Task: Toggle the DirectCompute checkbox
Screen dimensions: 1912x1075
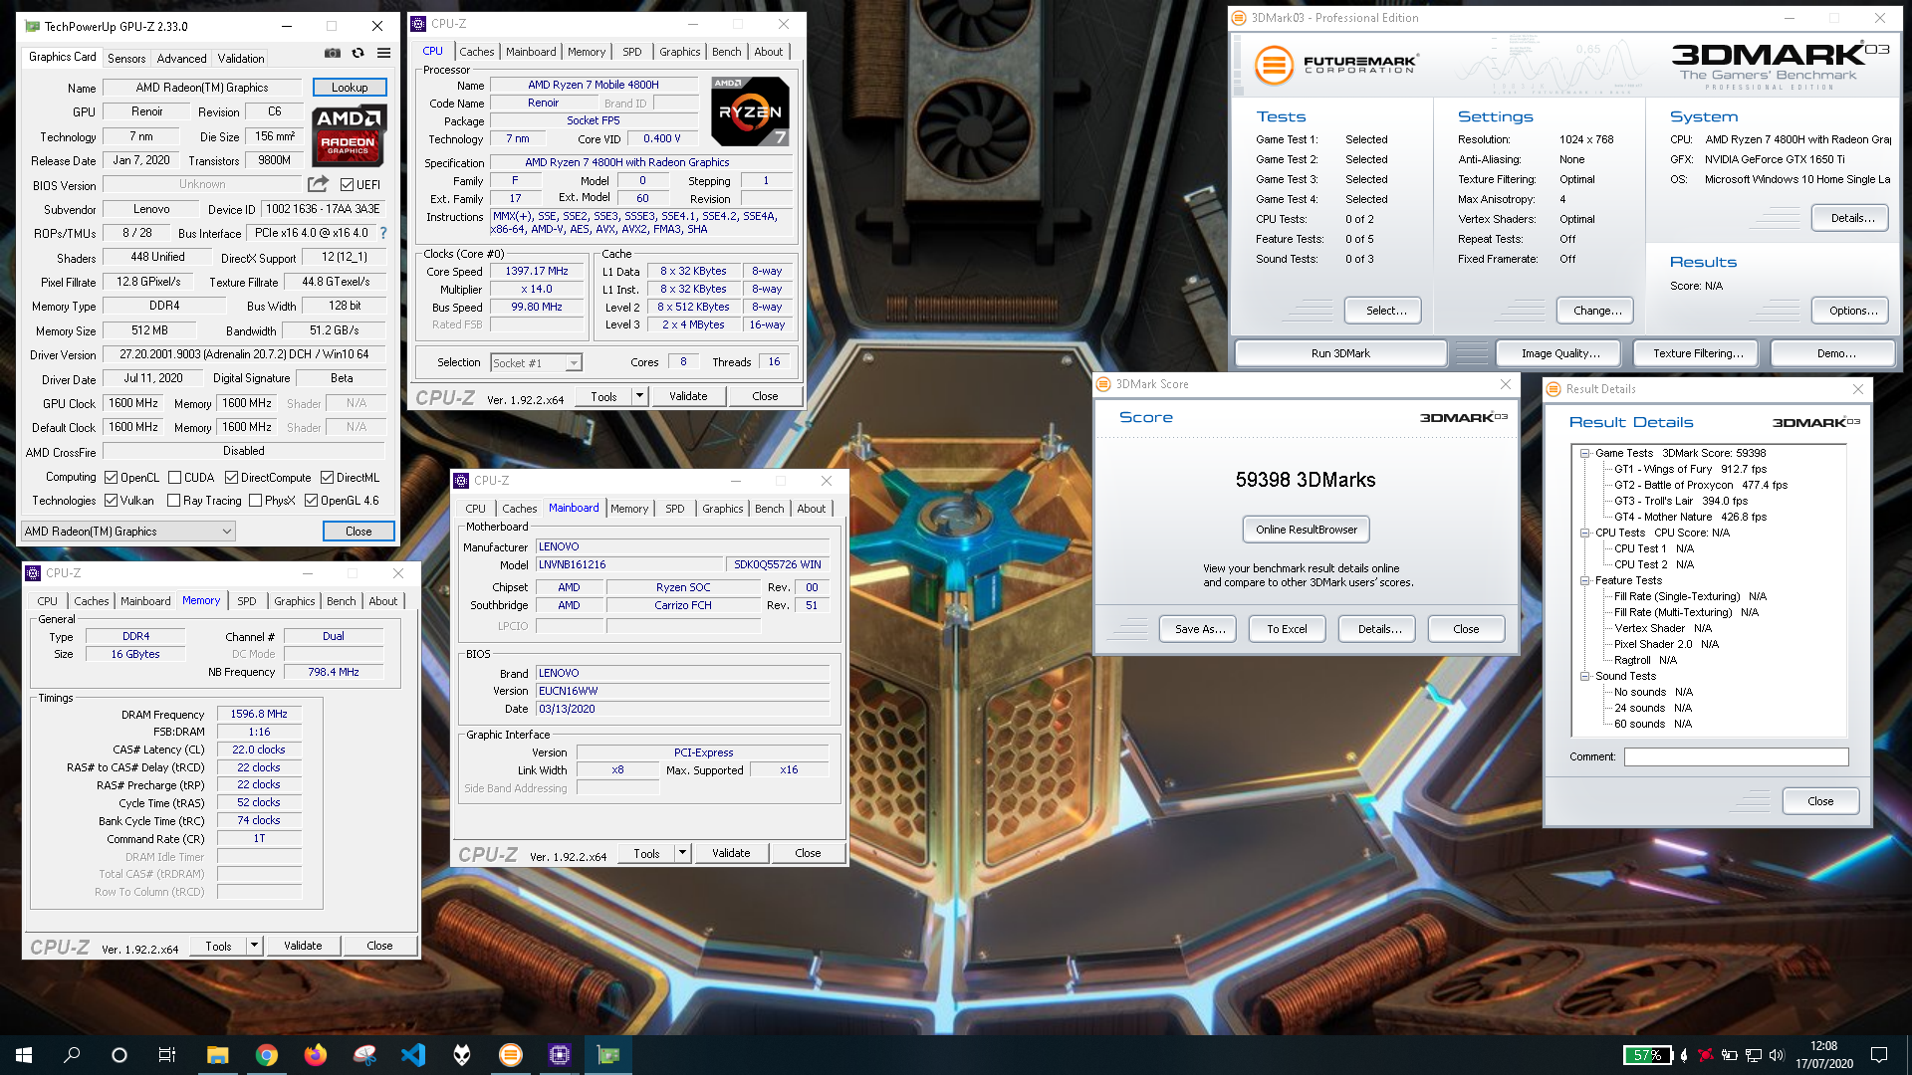Action: click(231, 478)
